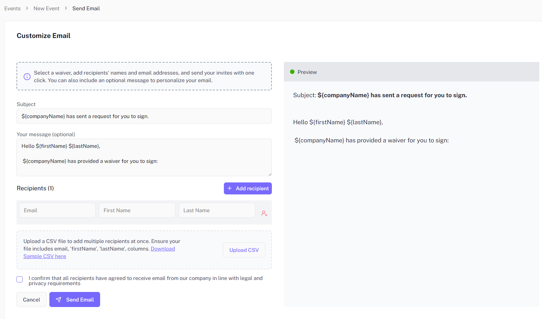This screenshot has height=319, width=542.
Task: Click the message box resize handle
Action: tap(269, 174)
